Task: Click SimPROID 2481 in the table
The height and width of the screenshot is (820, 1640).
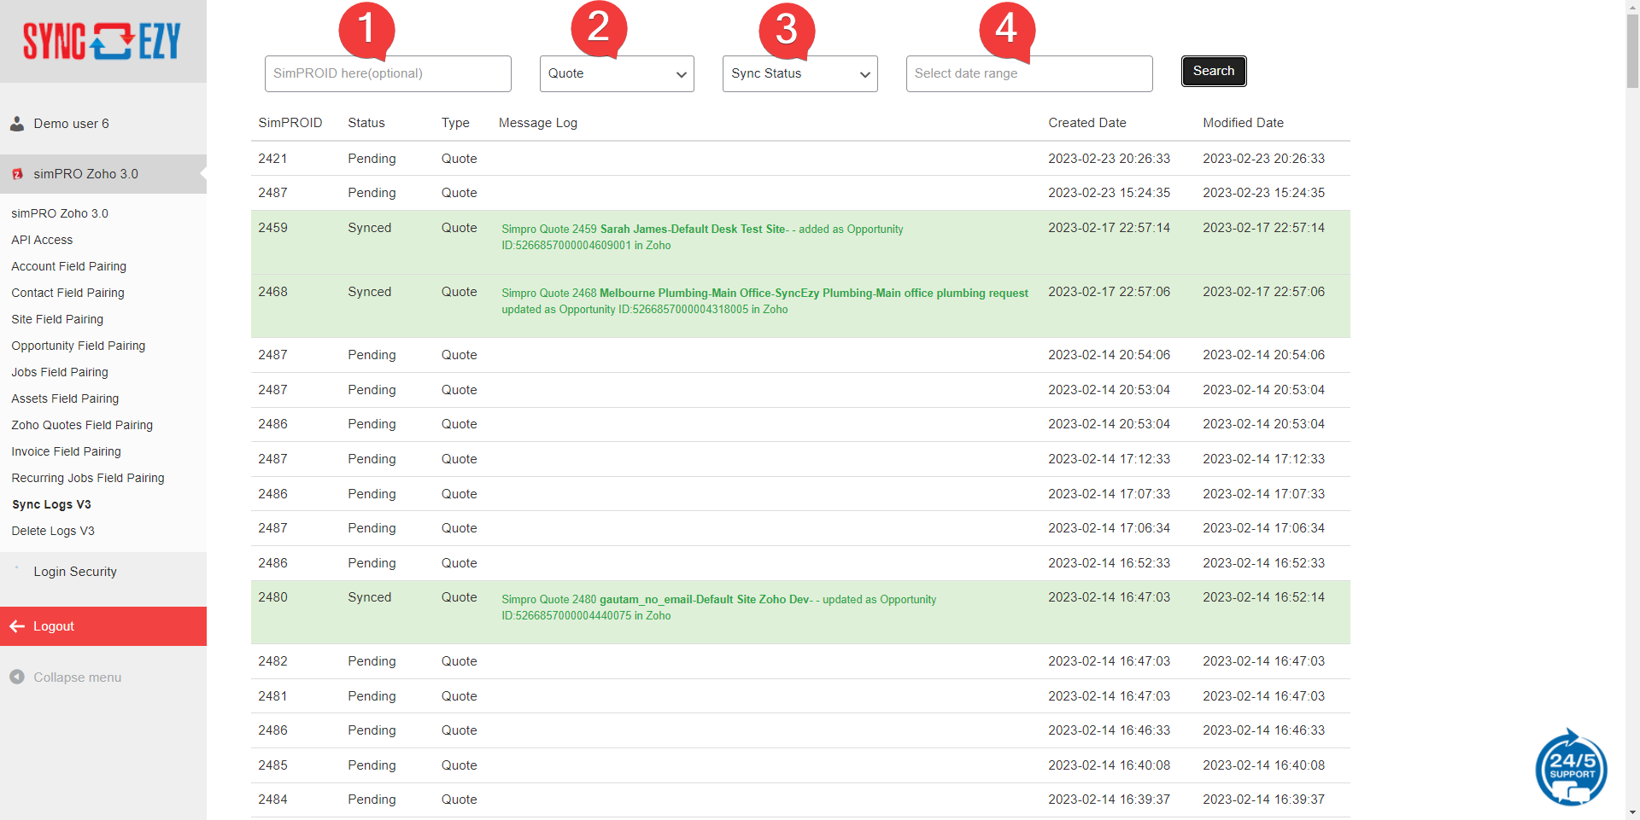Action: click(272, 696)
